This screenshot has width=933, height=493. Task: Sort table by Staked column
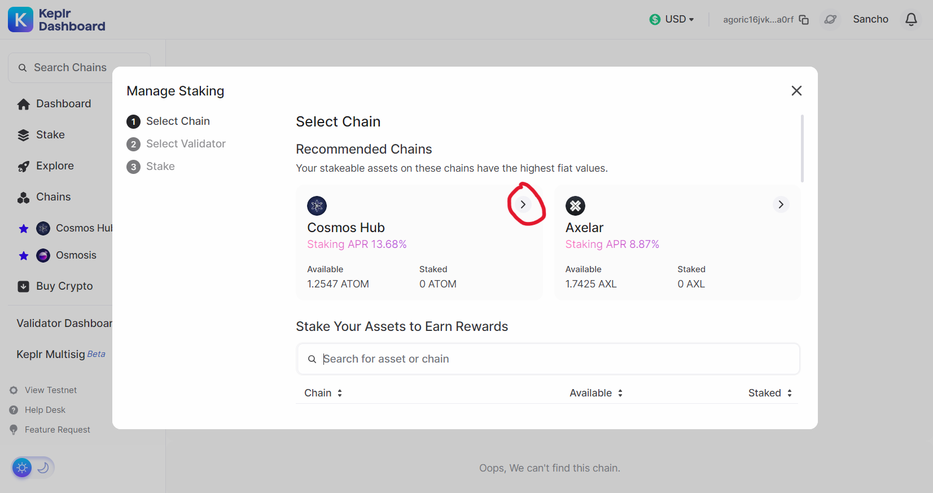coord(770,393)
